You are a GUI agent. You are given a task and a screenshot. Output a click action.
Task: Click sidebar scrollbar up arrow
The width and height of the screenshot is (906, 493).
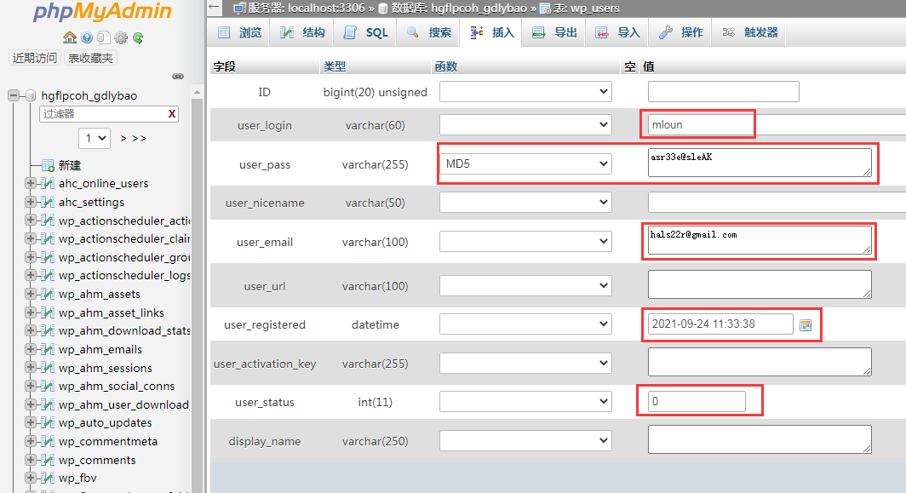point(197,92)
